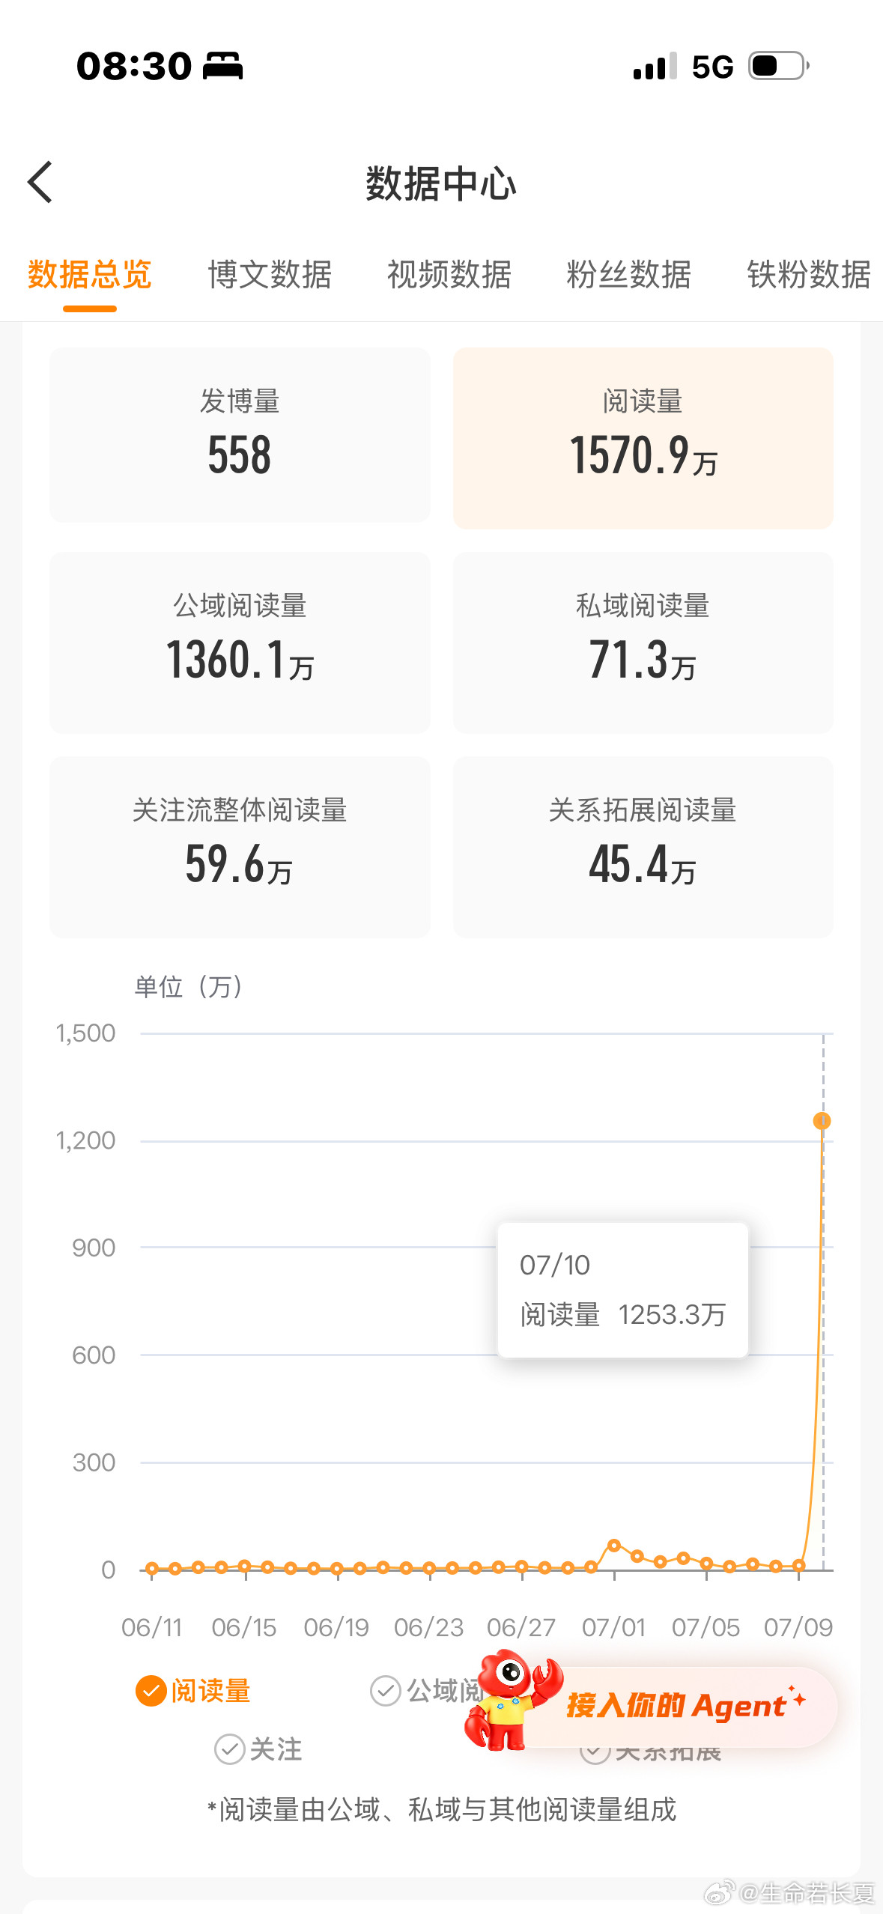Image resolution: width=883 pixels, height=1914 pixels.
Task: Tap the 1,500 y-axis value
Action: tap(85, 1033)
